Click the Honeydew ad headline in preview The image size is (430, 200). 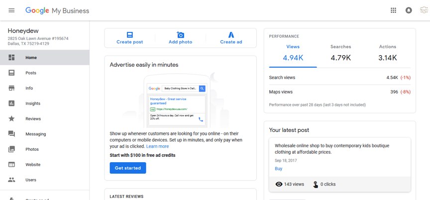168,101
